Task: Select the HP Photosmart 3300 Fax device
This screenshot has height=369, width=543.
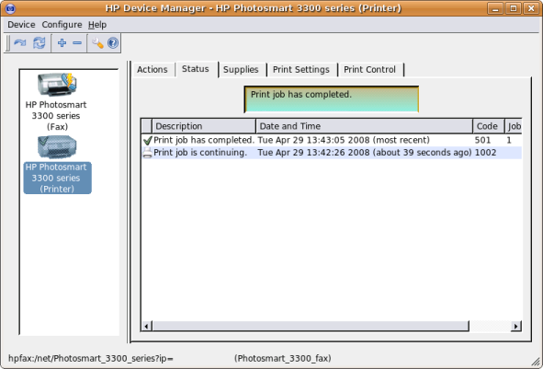Action: [x=56, y=102]
